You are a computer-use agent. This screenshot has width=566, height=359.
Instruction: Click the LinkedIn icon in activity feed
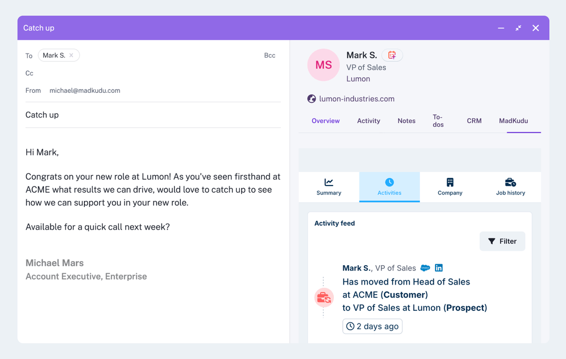439,268
